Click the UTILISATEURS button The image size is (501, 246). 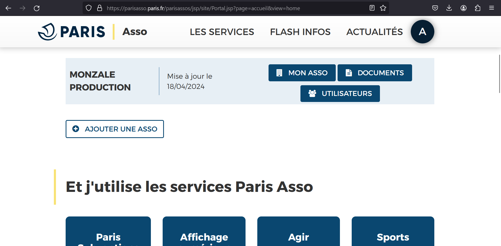coord(340,94)
